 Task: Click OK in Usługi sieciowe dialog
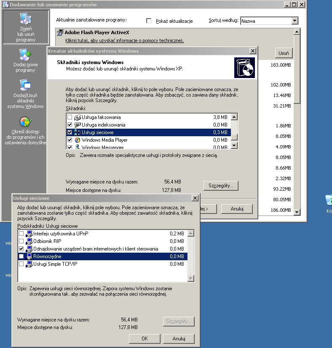[x=145, y=339]
